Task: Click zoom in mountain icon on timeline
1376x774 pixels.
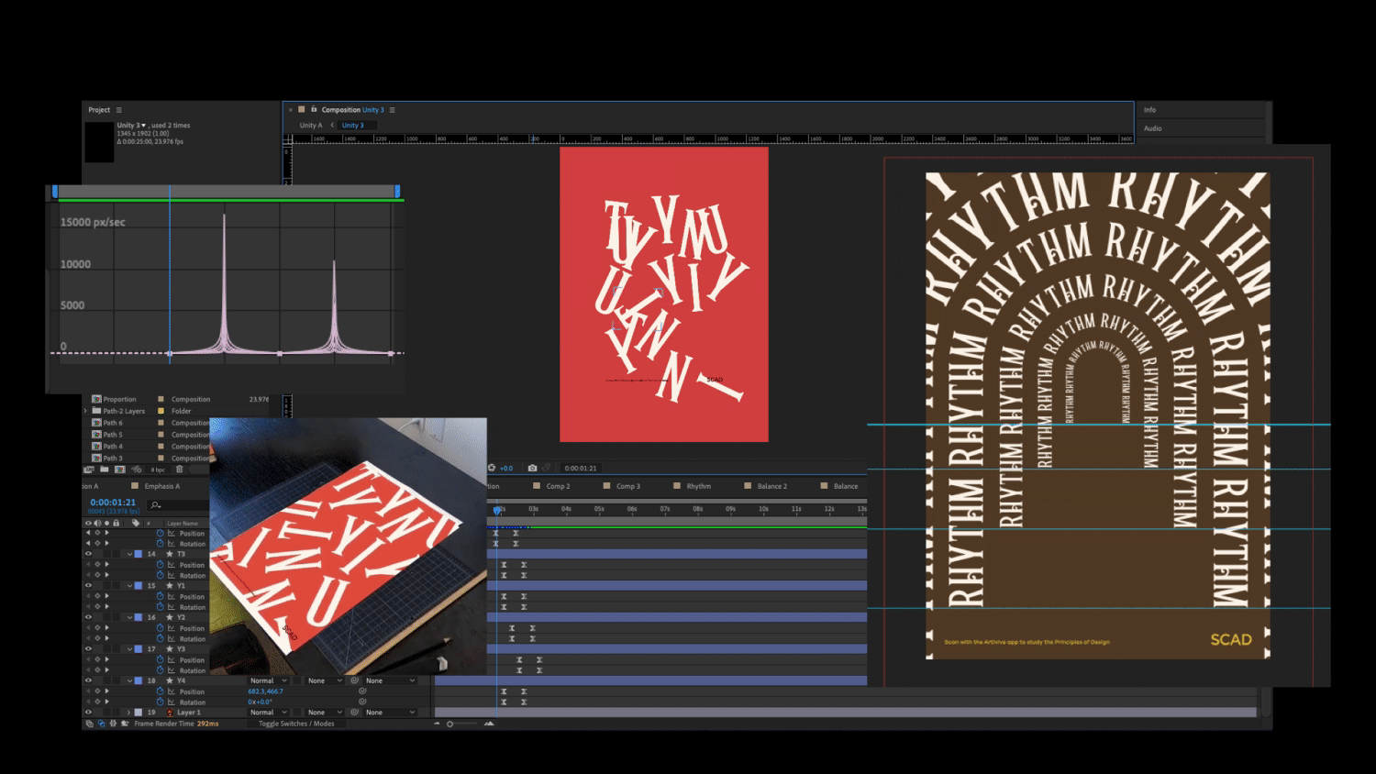Action: click(489, 724)
